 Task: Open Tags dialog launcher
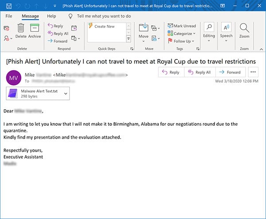pos(198,49)
